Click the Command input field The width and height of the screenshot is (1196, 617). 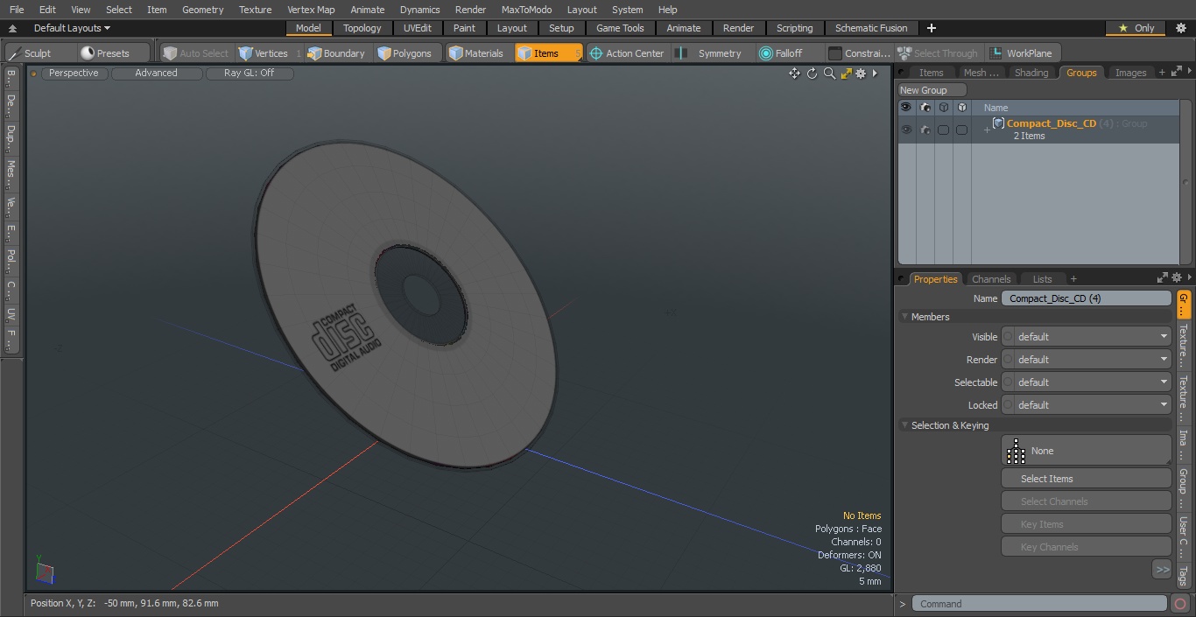pos(1038,604)
